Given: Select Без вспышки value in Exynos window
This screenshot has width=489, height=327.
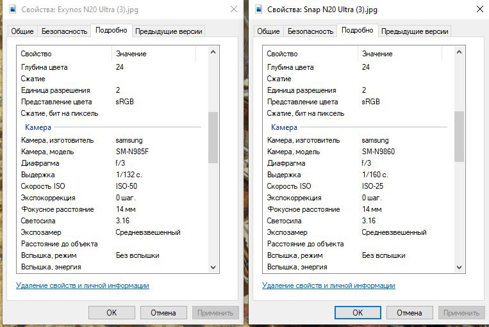Looking at the screenshot, I should click(138, 255).
